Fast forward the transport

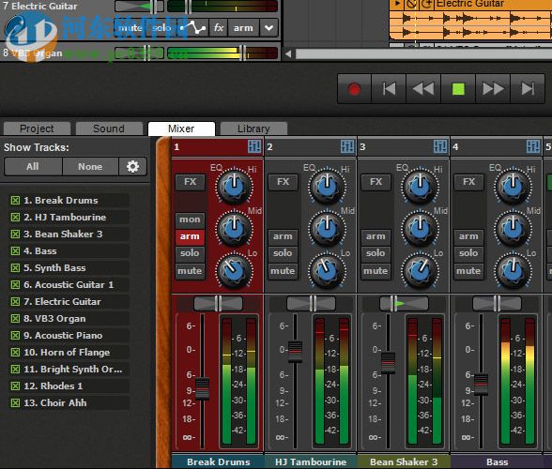click(x=493, y=89)
